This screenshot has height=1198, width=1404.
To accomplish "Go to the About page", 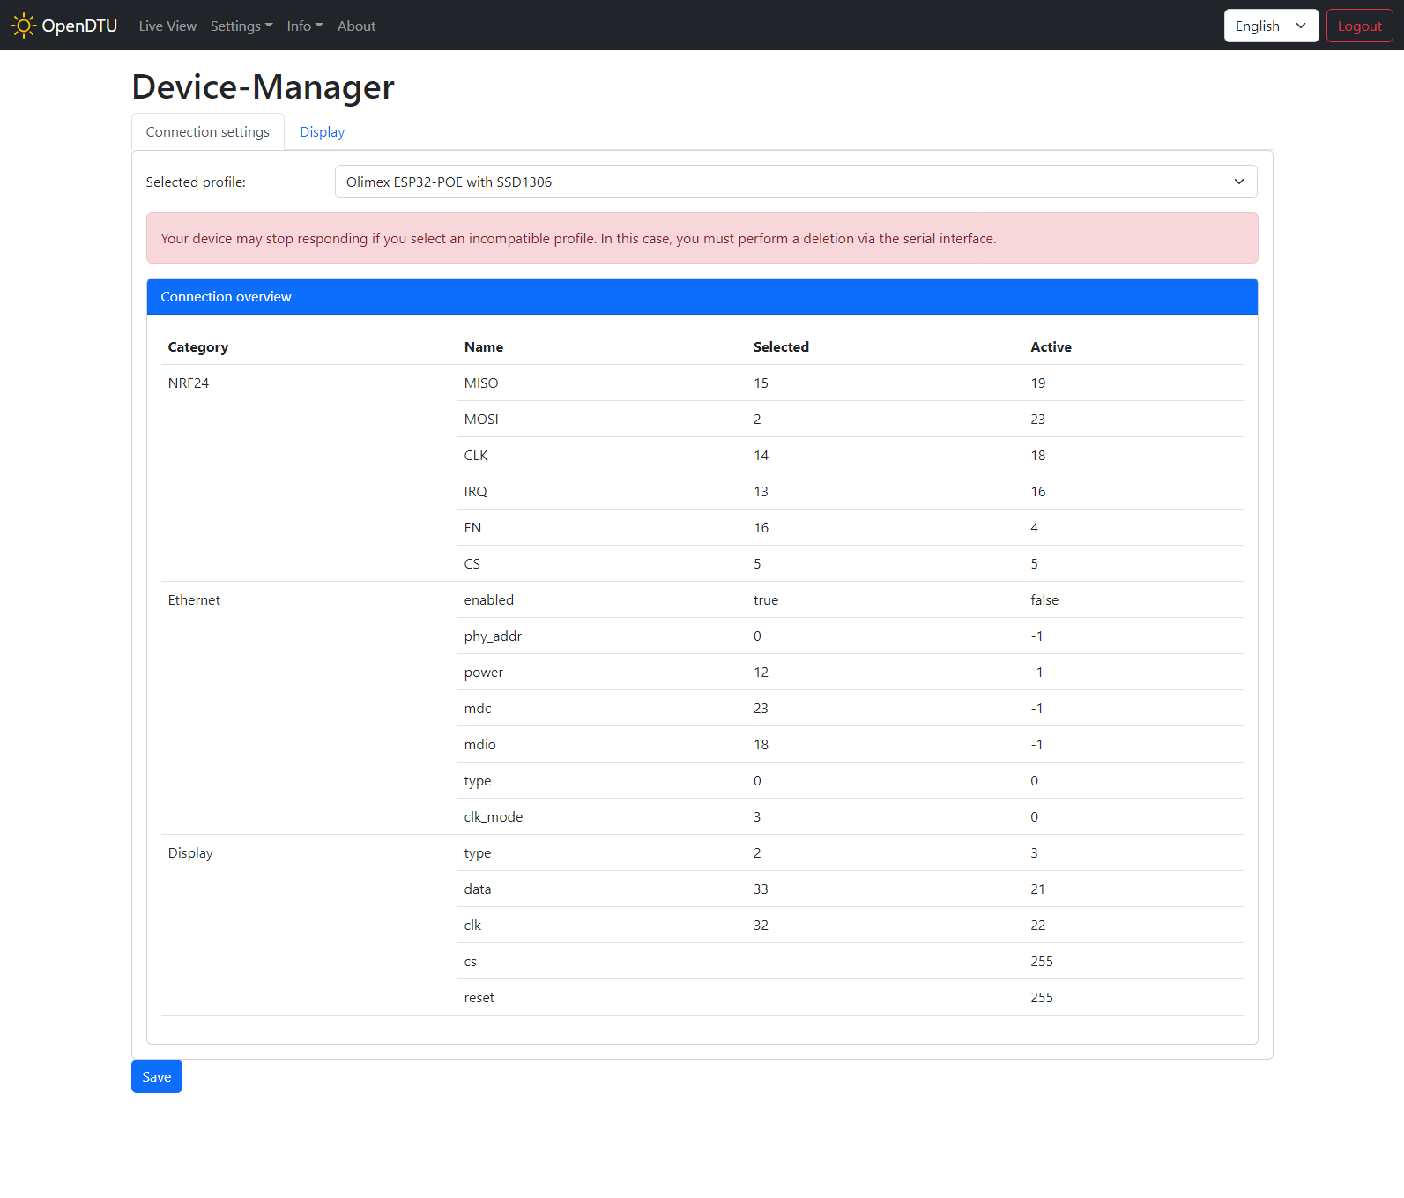I will (x=356, y=26).
